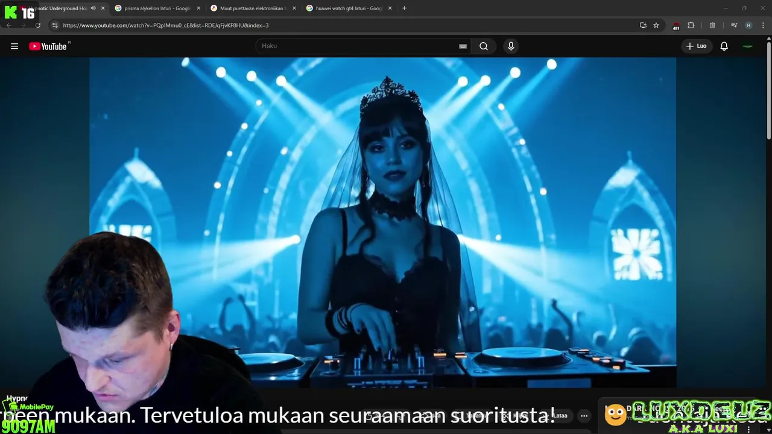Open YouTube notifications bell
Viewport: 772px width, 434px height.
click(724, 46)
